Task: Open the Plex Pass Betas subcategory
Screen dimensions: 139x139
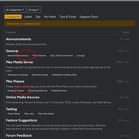Action: pos(46,114)
